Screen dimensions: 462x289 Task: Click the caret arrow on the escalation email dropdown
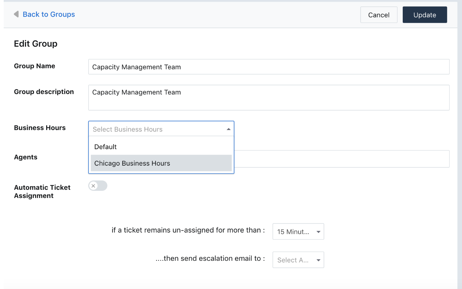tap(318, 260)
